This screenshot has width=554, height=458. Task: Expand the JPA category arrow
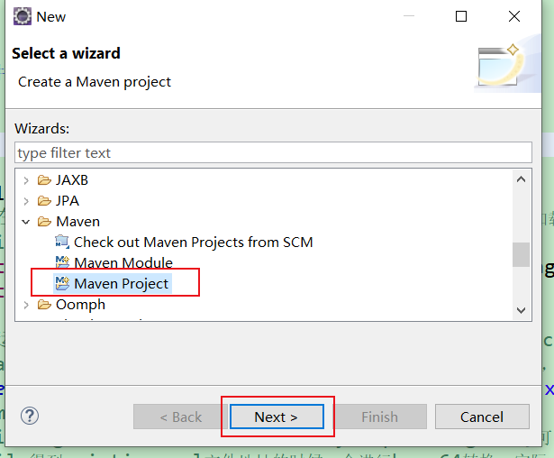click(26, 201)
